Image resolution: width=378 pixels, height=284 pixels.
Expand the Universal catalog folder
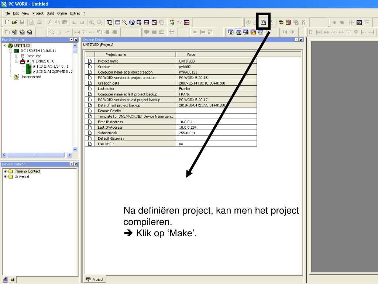pyautogui.click(x=5, y=176)
